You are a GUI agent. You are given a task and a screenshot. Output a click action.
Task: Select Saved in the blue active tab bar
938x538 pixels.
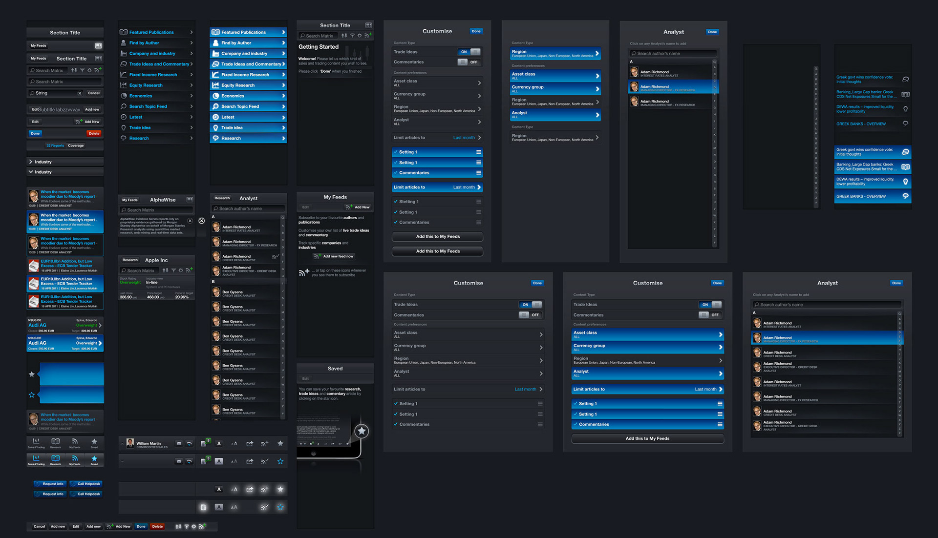[94, 460]
